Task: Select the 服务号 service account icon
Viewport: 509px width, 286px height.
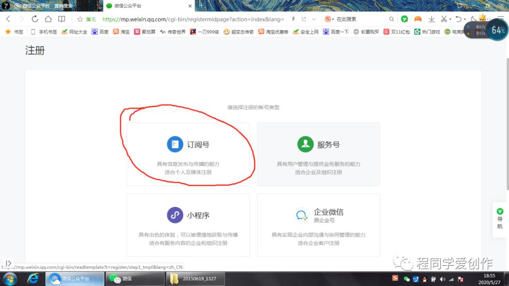Action: pyautogui.click(x=304, y=144)
